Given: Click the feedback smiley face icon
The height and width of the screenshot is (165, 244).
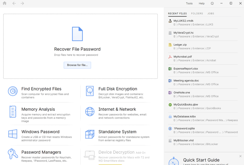Looking at the screenshot, I should (212, 3).
